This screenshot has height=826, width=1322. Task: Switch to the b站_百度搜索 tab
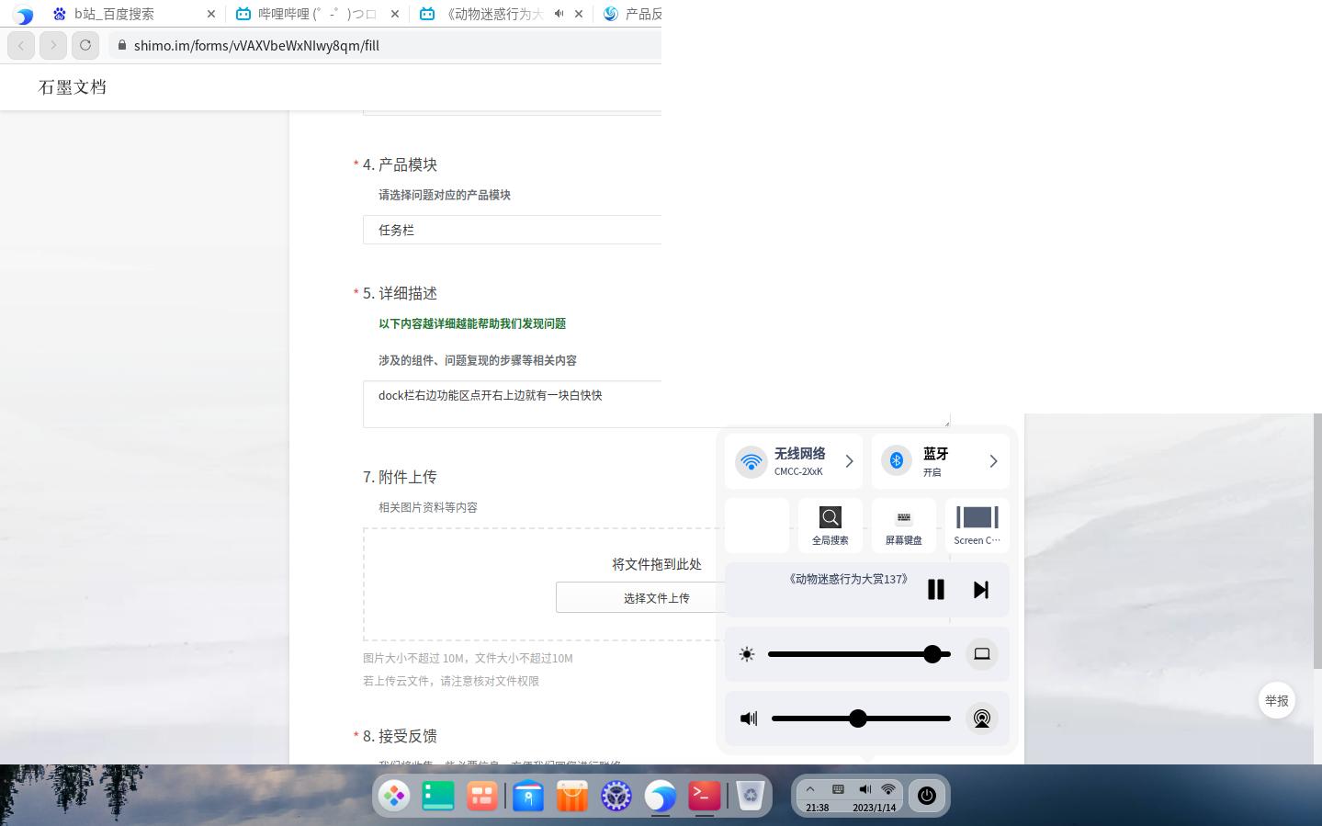click(x=115, y=14)
